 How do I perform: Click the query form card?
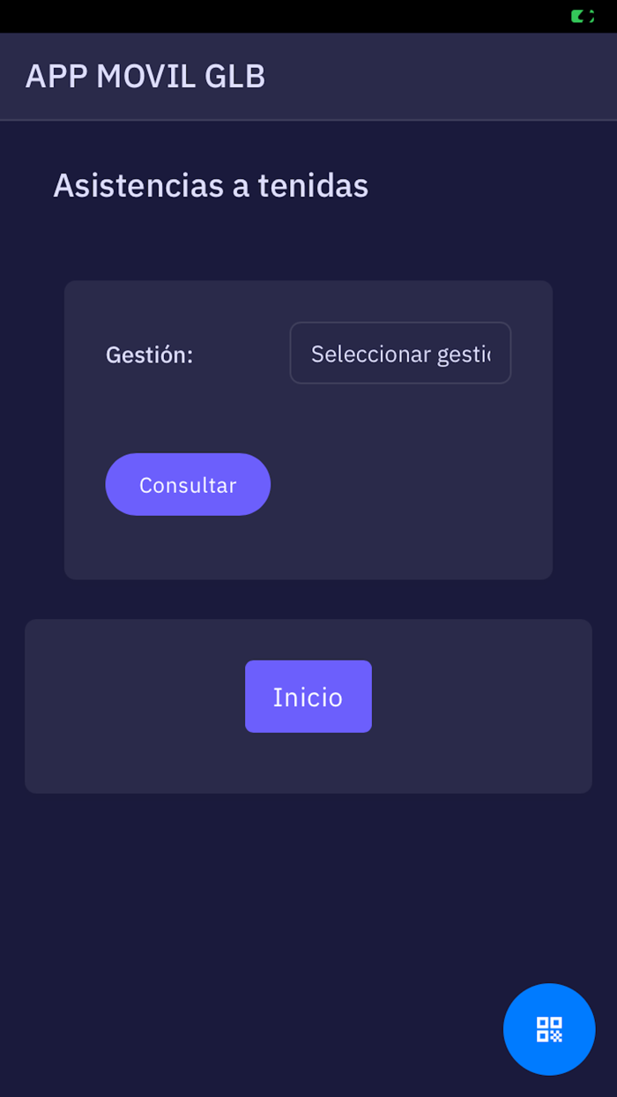(308, 547)
